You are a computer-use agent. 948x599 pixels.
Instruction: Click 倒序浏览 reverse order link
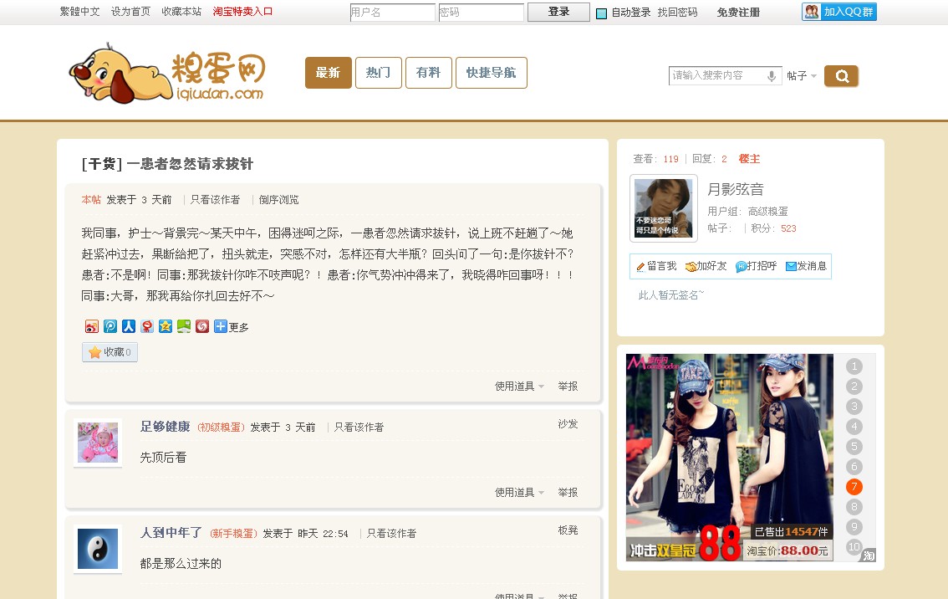tap(278, 200)
